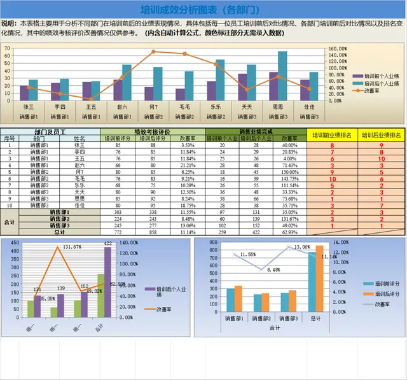407x380 pixels.
Task: Click the 总计 row label in table
Action: point(59,232)
